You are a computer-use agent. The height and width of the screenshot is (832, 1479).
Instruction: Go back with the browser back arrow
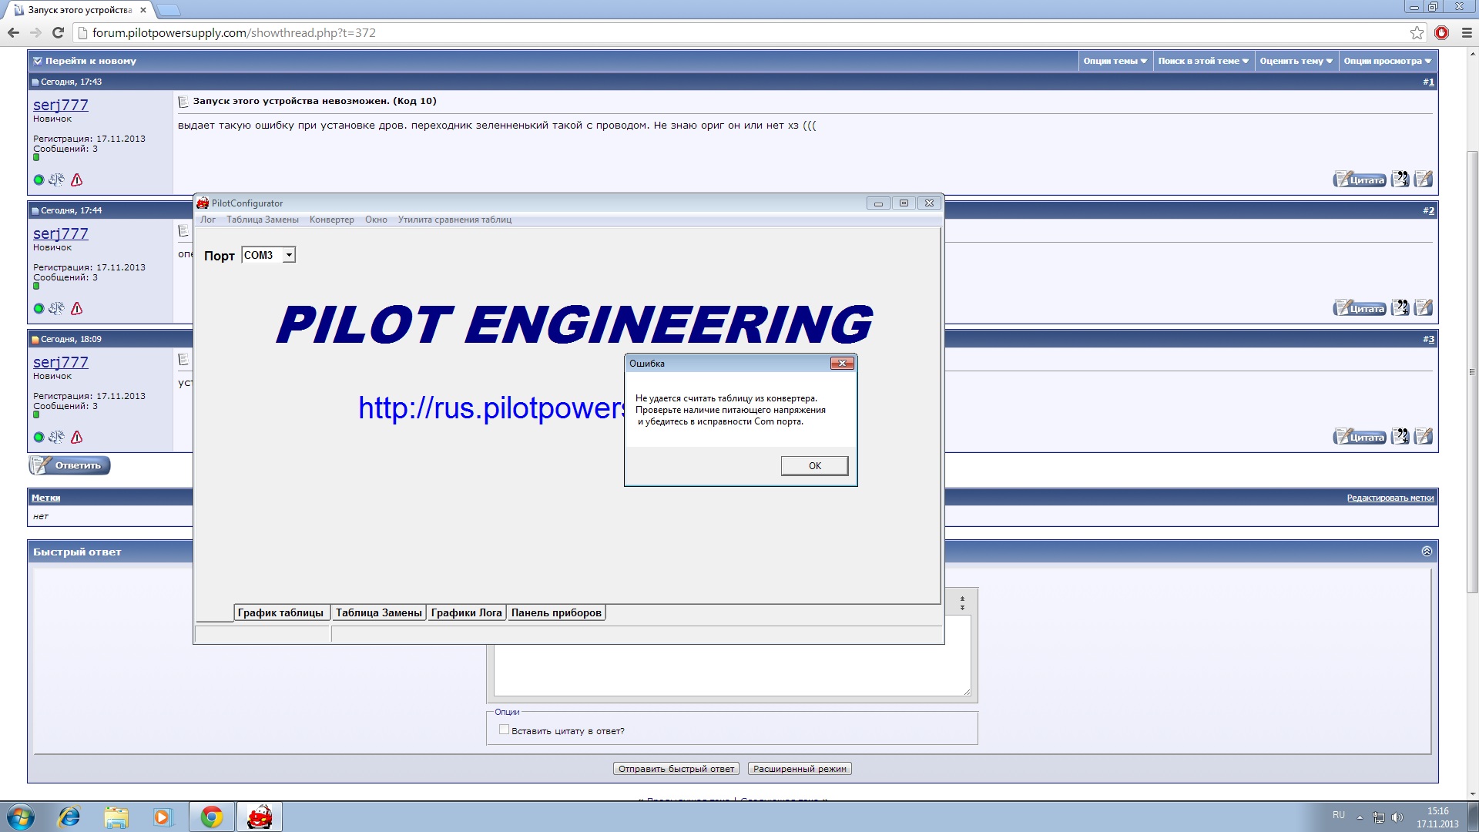(x=13, y=32)
